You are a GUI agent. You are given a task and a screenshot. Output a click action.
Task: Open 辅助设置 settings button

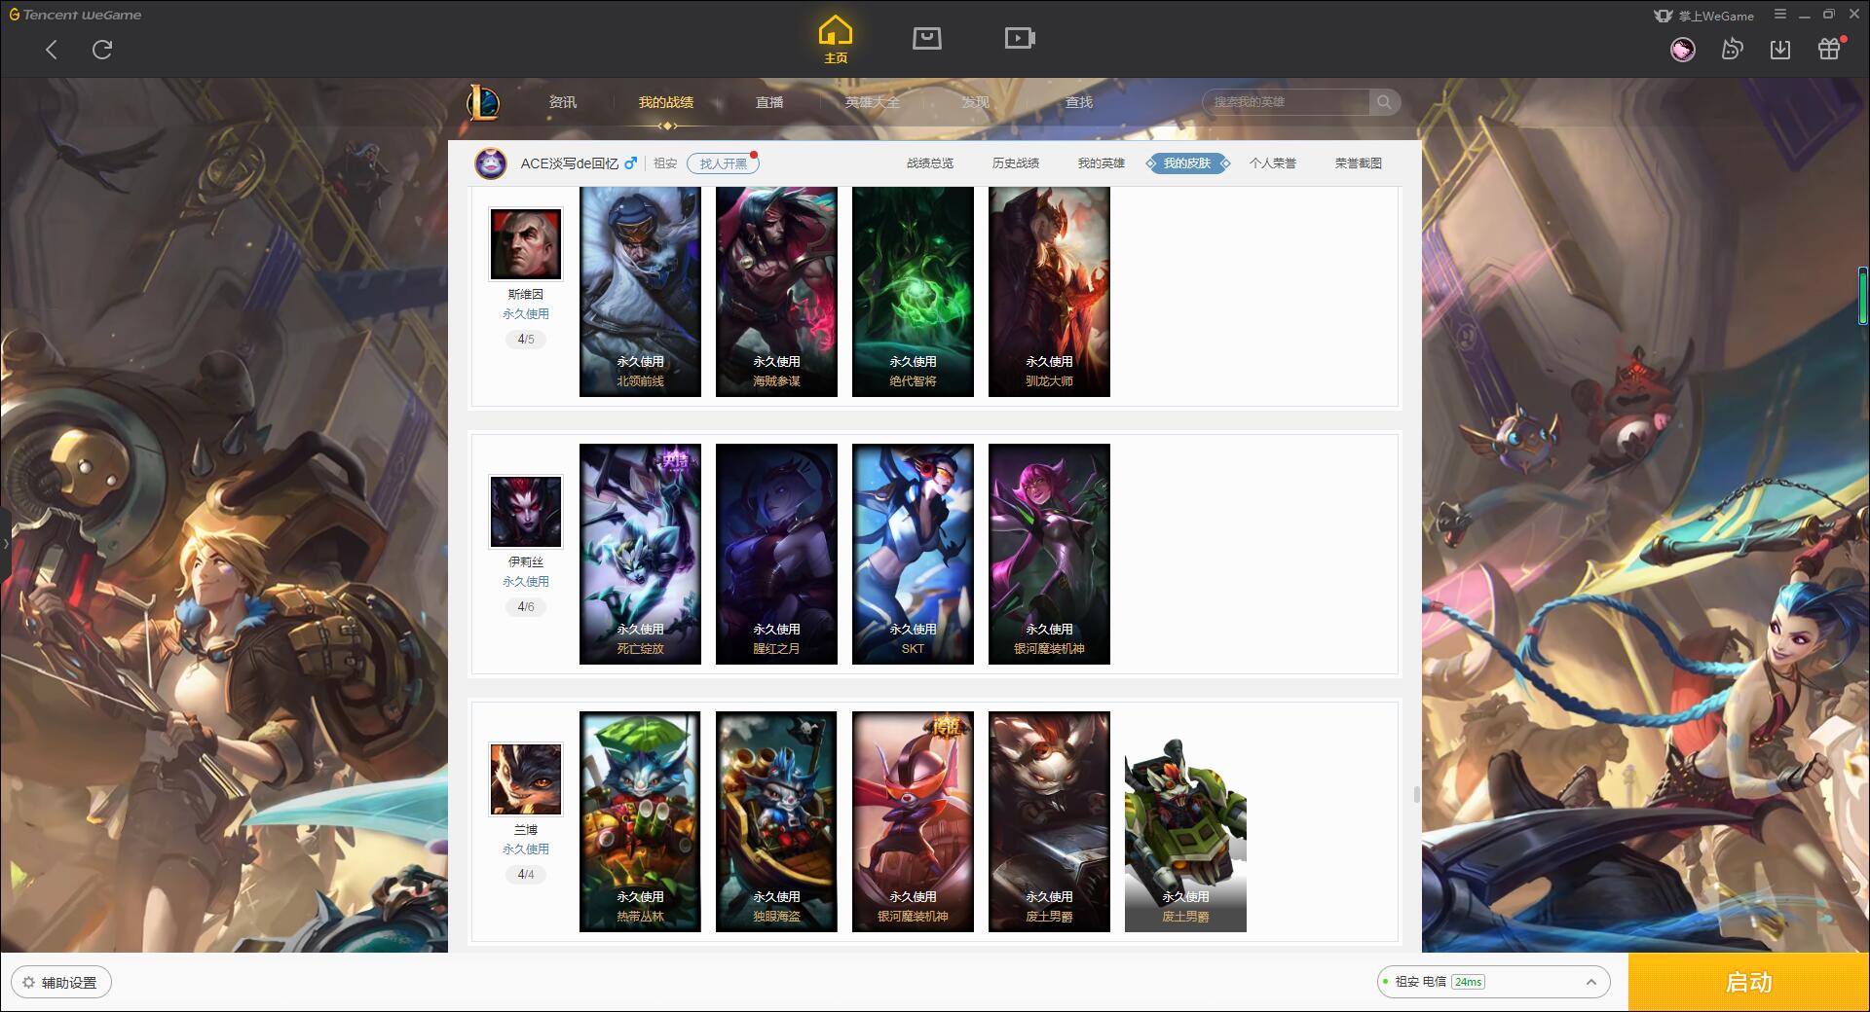coord(61,982)
